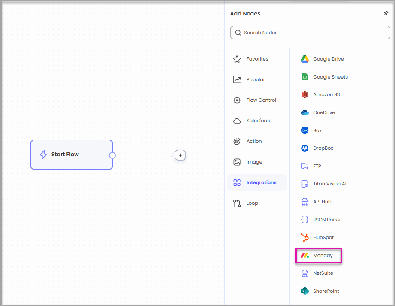This screenshot has height=306, width=395.
Task: Click the Favorites star icon
Action: tap(237, 59)
